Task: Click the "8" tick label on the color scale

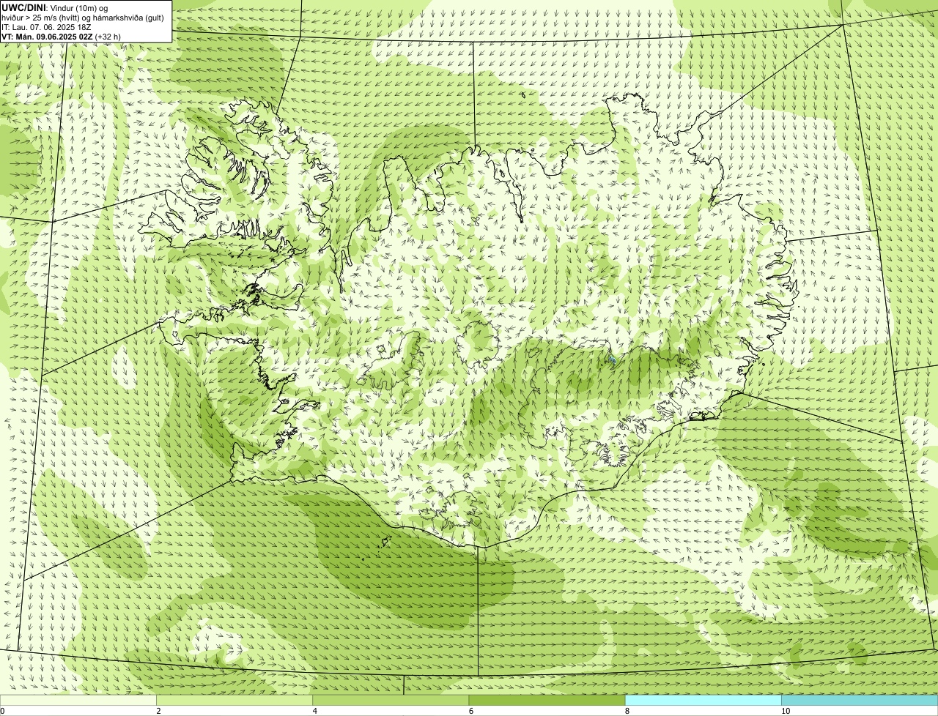Action: coord(627,711)
